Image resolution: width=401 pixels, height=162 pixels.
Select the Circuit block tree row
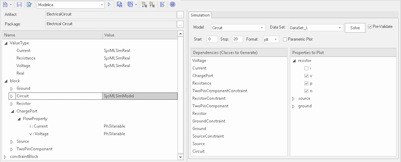pos(23,96)
